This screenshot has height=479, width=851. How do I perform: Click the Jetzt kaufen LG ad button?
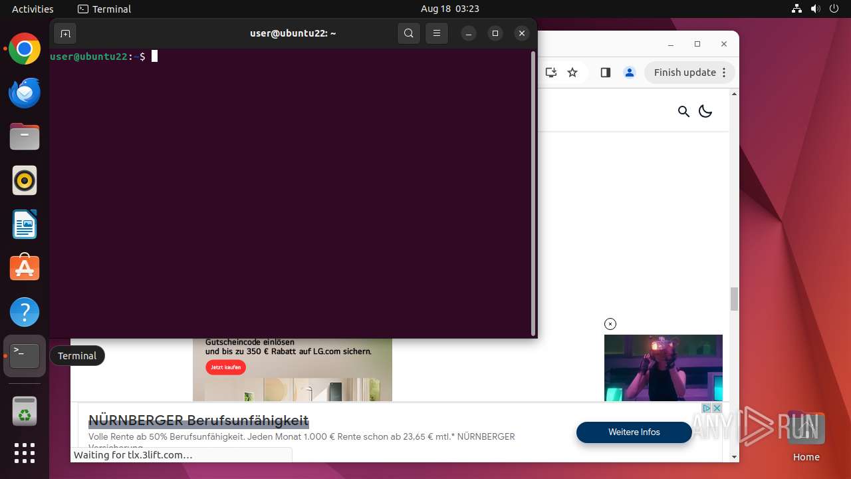tap(225, 367)
